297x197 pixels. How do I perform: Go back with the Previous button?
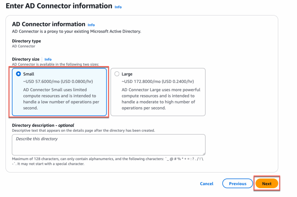[238, 184]
